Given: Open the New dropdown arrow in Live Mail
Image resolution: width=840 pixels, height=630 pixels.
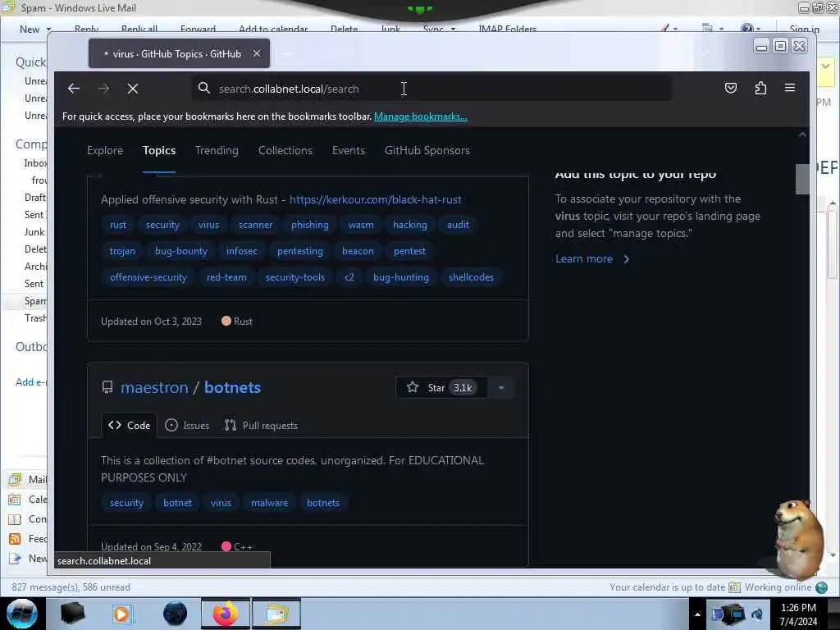Looking at the screenshot, I should click(48, 29).
